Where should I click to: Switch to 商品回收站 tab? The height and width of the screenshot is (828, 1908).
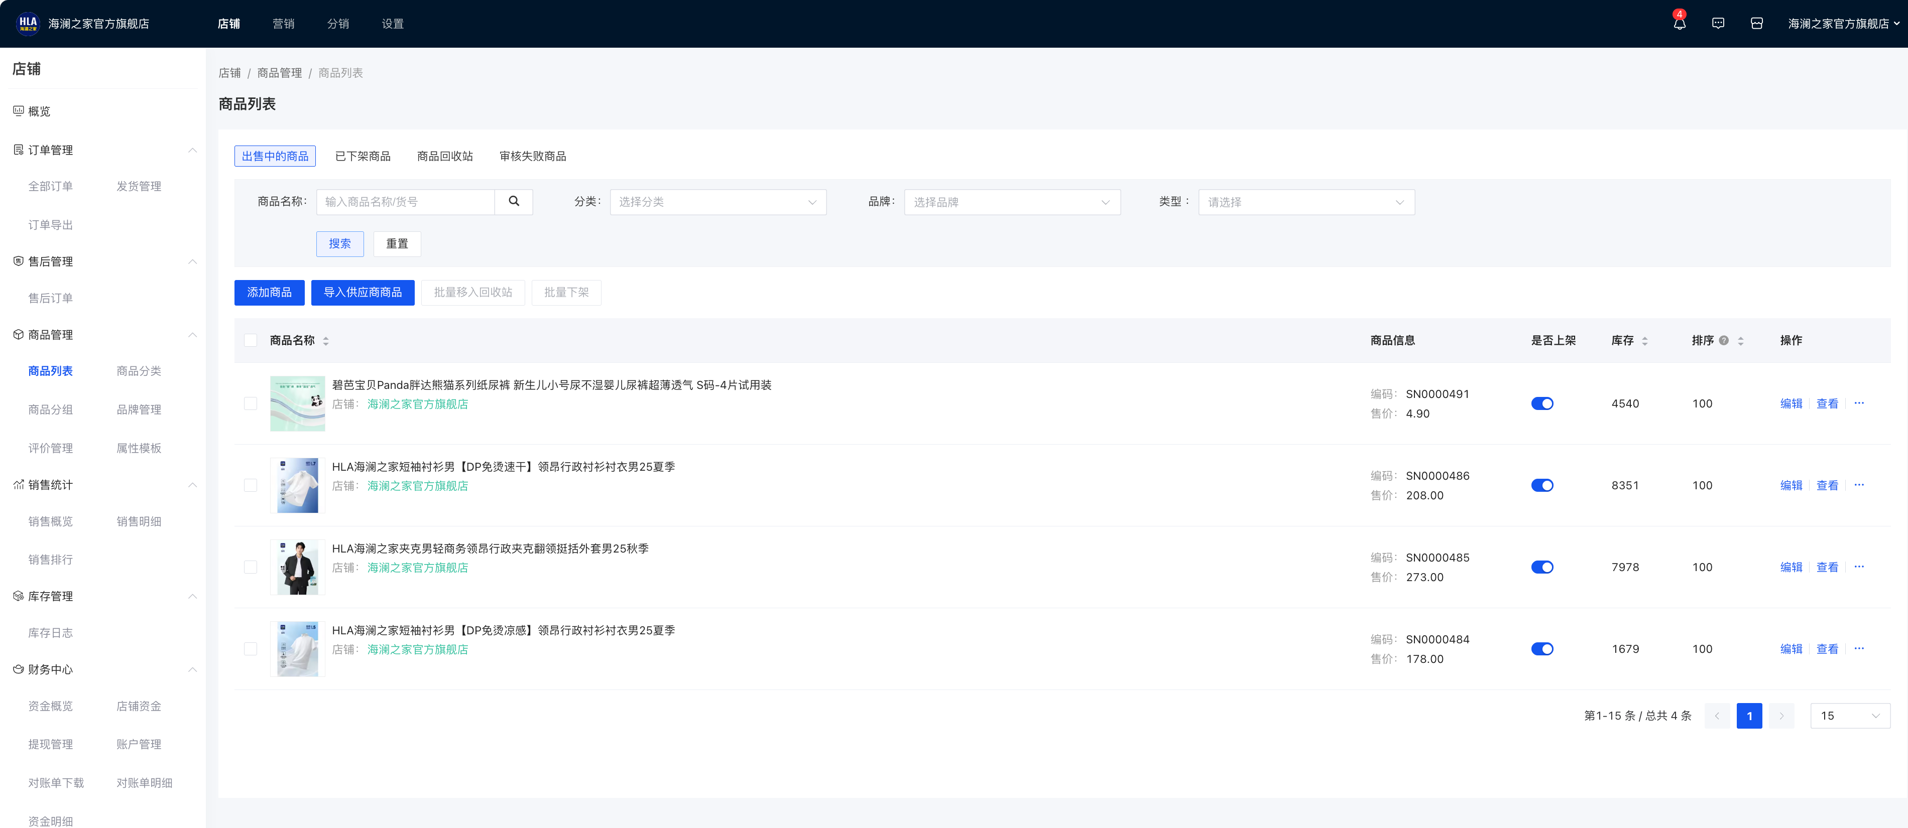pos(445,156)
